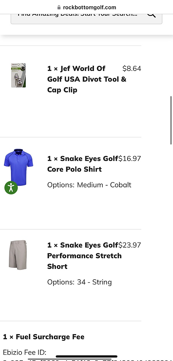Open the gray shorts product image
This screenshot has height=361, width=173.
coord(18,255)
